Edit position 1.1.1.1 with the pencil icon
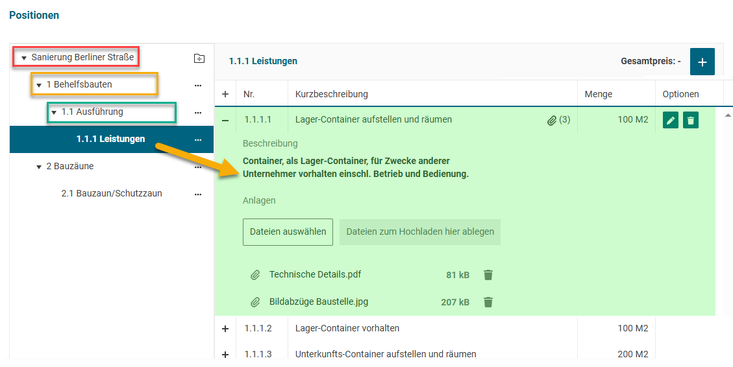 coord(671,120)
